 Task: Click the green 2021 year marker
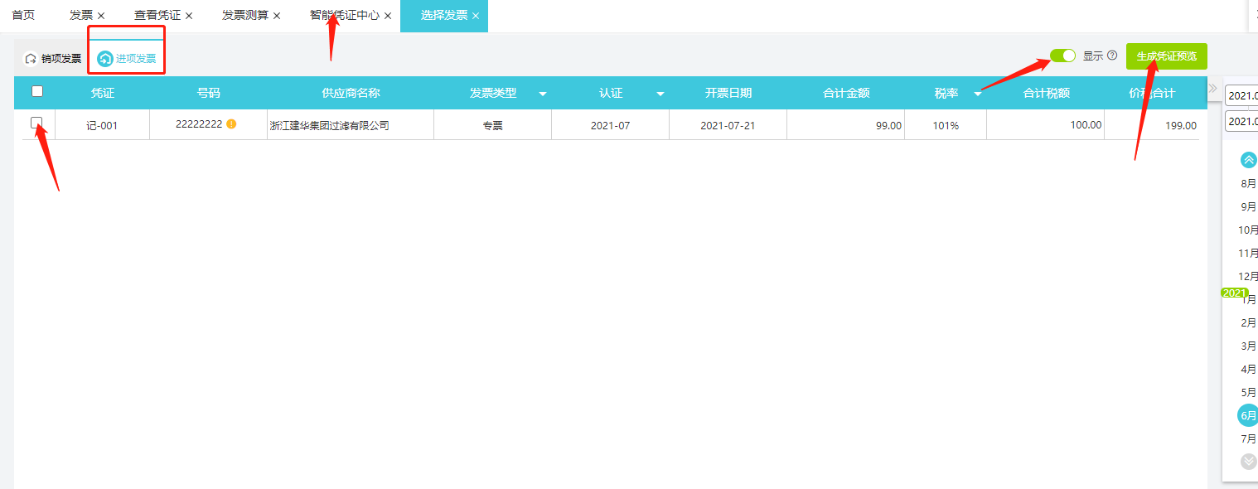(x=1235, y=293)
